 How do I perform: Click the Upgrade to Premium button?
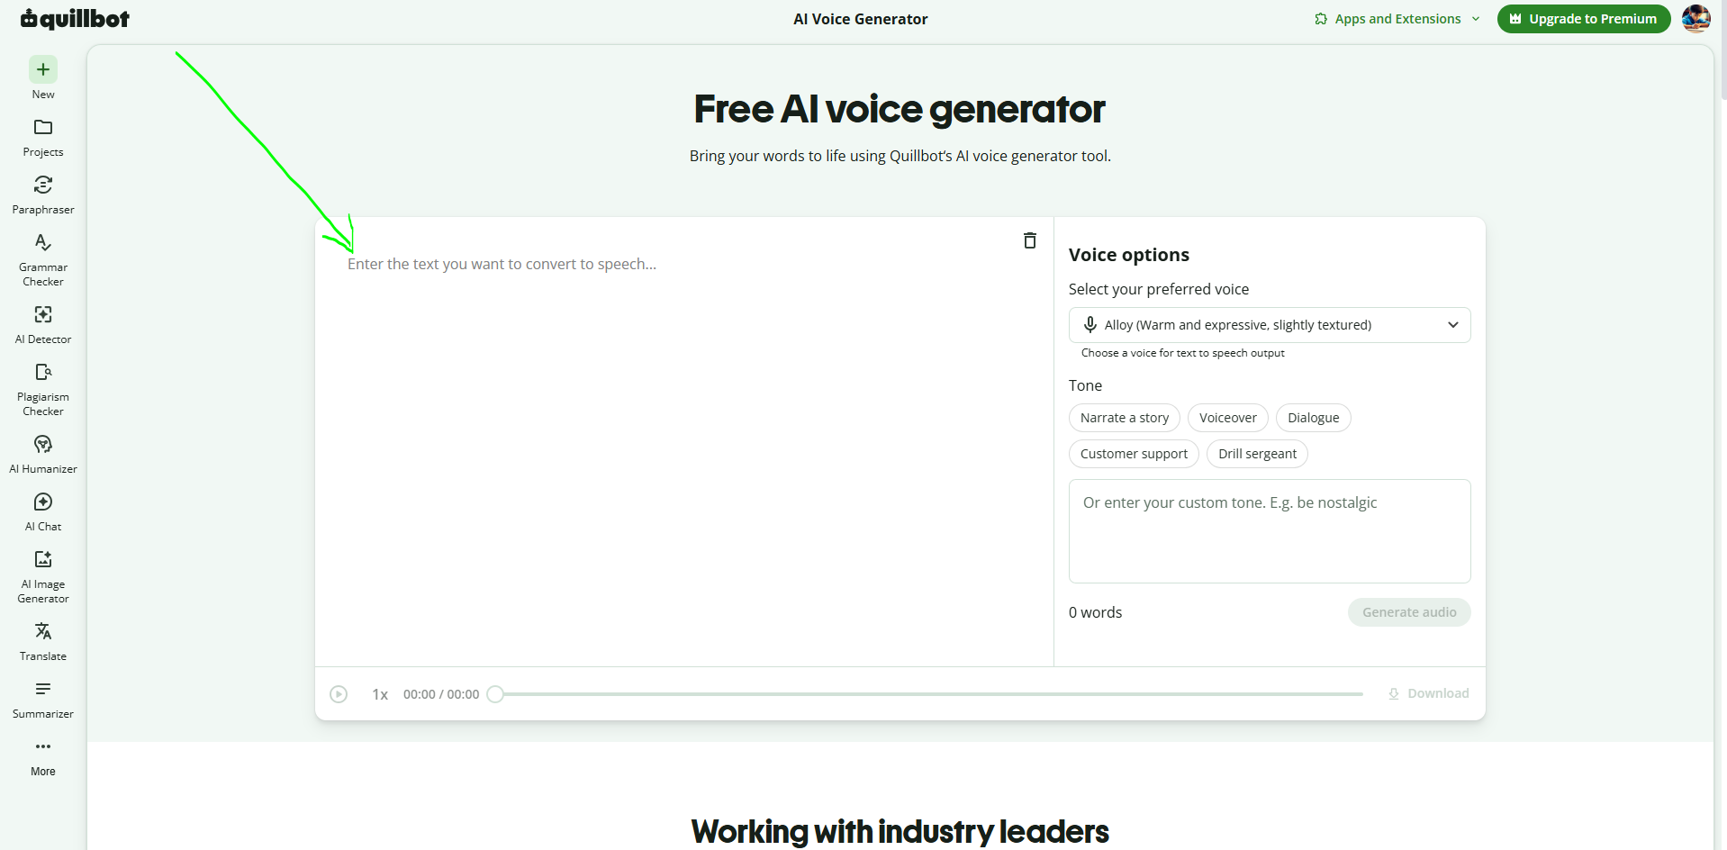click(1584, 19)
